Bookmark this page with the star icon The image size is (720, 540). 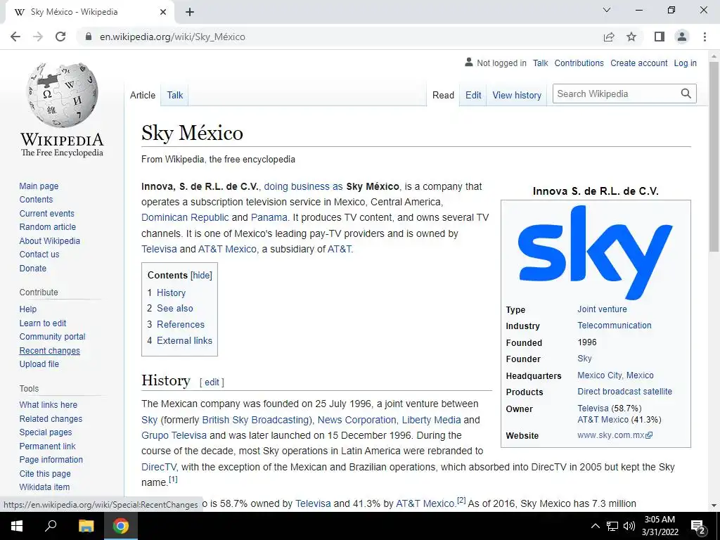[631, 37]
